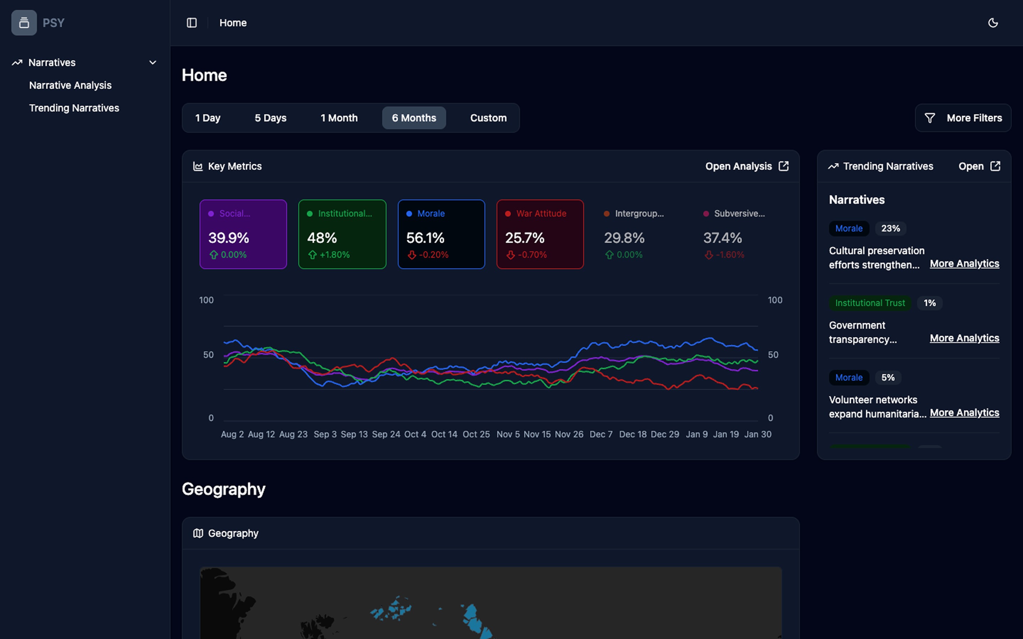The width and height of the screenshot is (1023, 639).
Task: Click the Geography map icon
Action: click(x=198, y=533)
